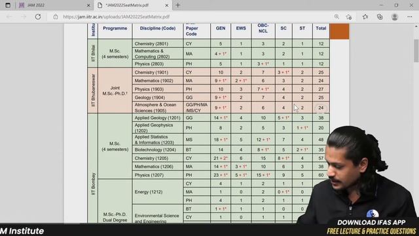Select Geology (1904) discipline cell

(x=158, y=98)
